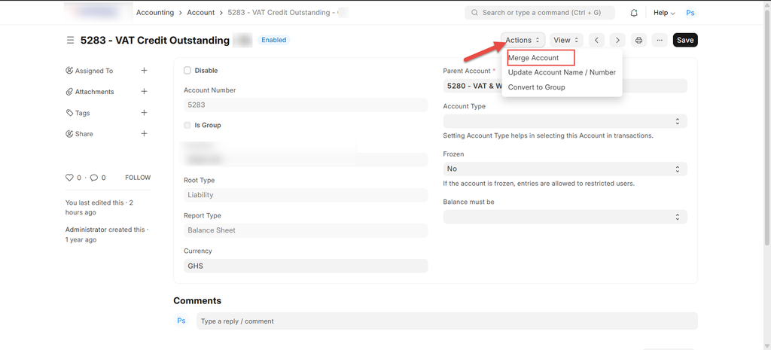Add assignee with plus next to Assigned To

coord(144,71)
